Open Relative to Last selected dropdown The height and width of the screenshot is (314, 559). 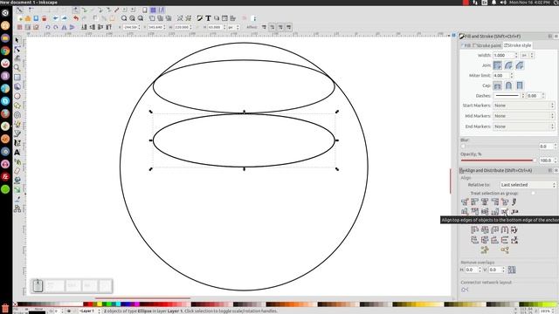[528, 185]
